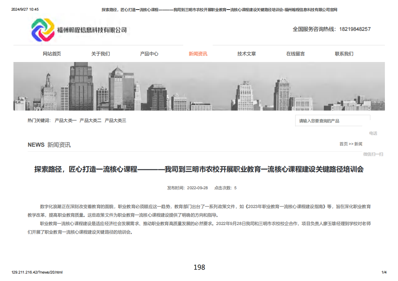Viewport: 398px width, 281px height.
Task: Open 在线留言 in the nav bar
Action: 296,54
